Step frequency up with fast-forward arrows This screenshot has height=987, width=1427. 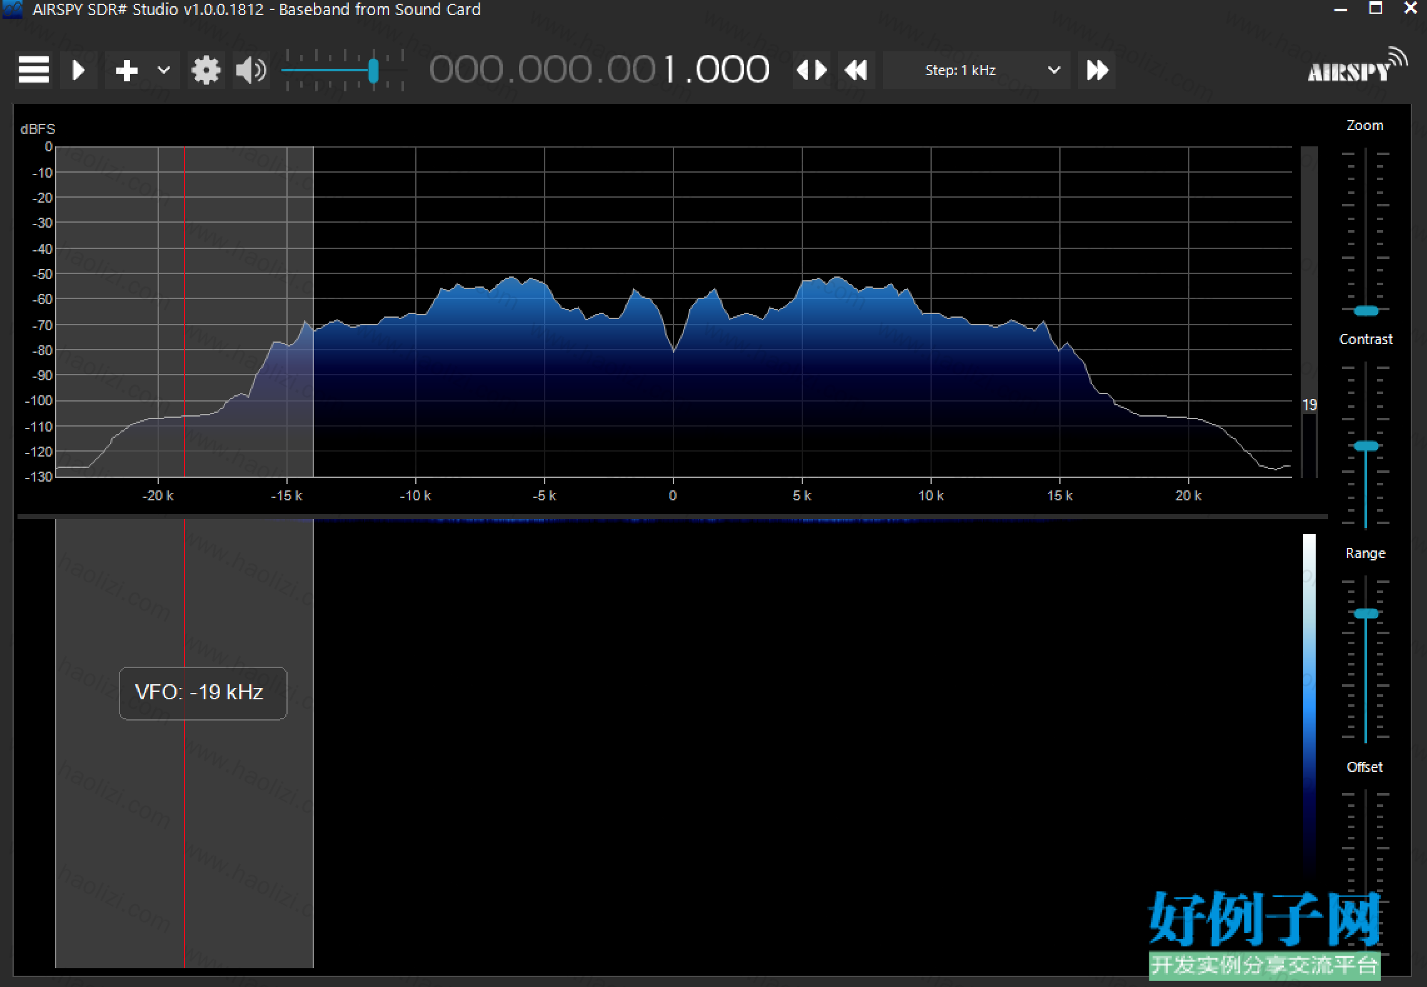pyautogui.click(x=1097, y=70)
